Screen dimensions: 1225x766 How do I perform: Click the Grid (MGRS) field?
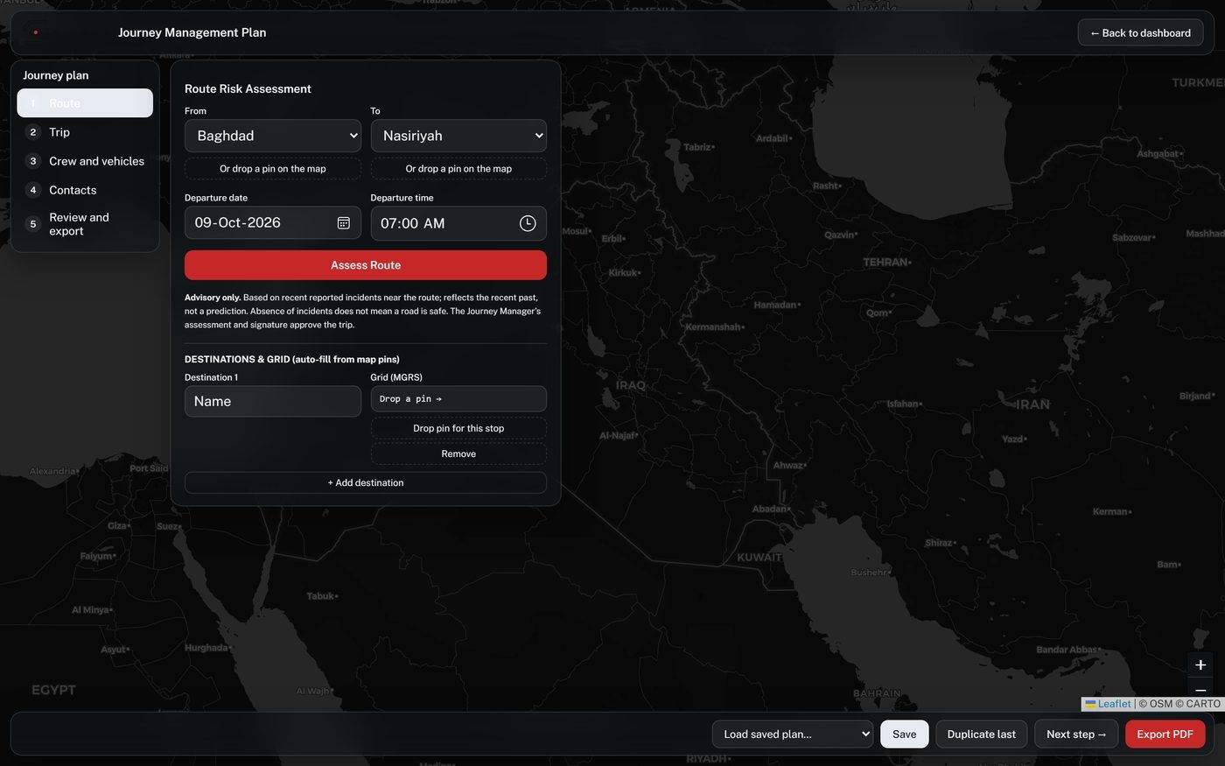point(458,399)
